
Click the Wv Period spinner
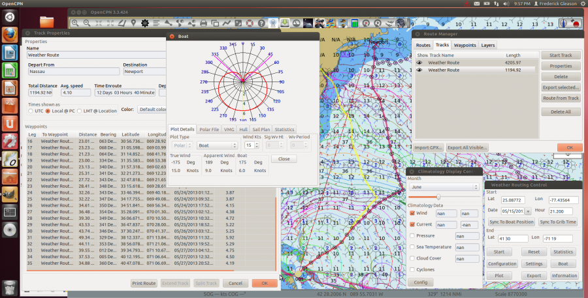click(x=299, y=145)
